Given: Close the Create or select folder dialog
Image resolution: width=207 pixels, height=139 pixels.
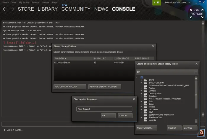Looking at the screenshot, I should [196, 64].
